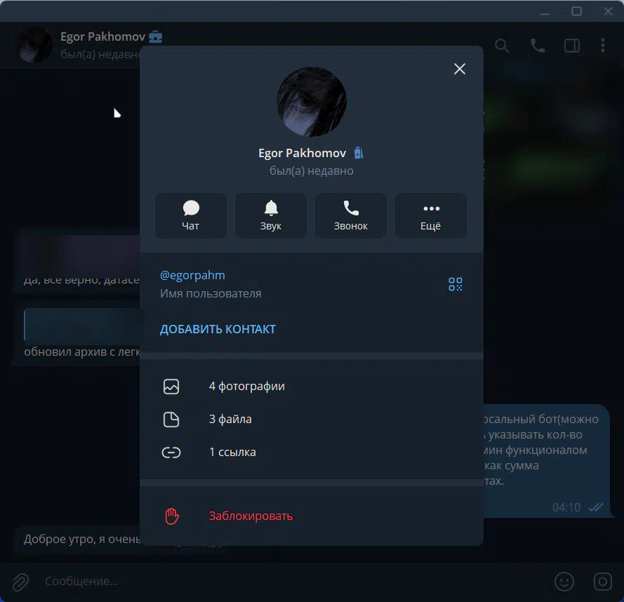This screenshot has height=602, width=624.
Task: Start a call via the Звонок button
Action: coord(351,215)
